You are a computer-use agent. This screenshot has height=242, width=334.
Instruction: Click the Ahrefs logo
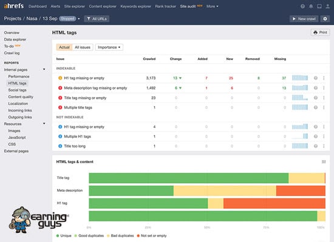14,6
